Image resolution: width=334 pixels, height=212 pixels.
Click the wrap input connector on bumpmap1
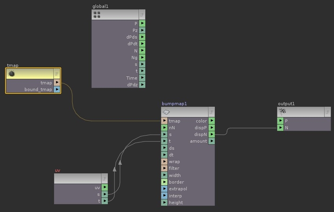pos(164,162)
